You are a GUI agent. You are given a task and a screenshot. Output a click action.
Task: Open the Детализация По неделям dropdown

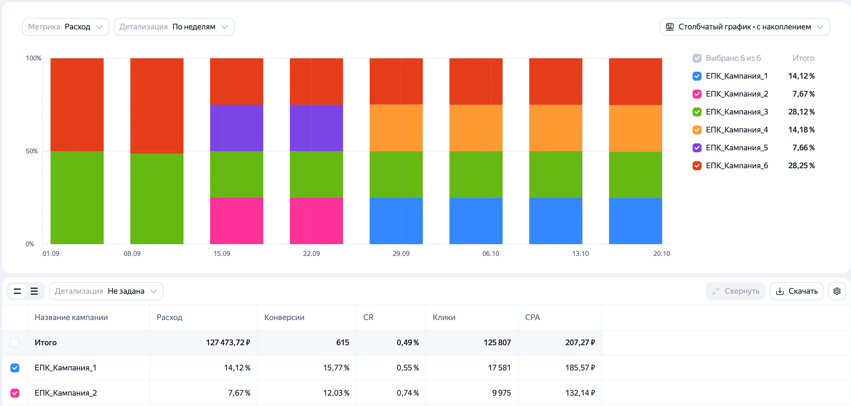point(174,27)
